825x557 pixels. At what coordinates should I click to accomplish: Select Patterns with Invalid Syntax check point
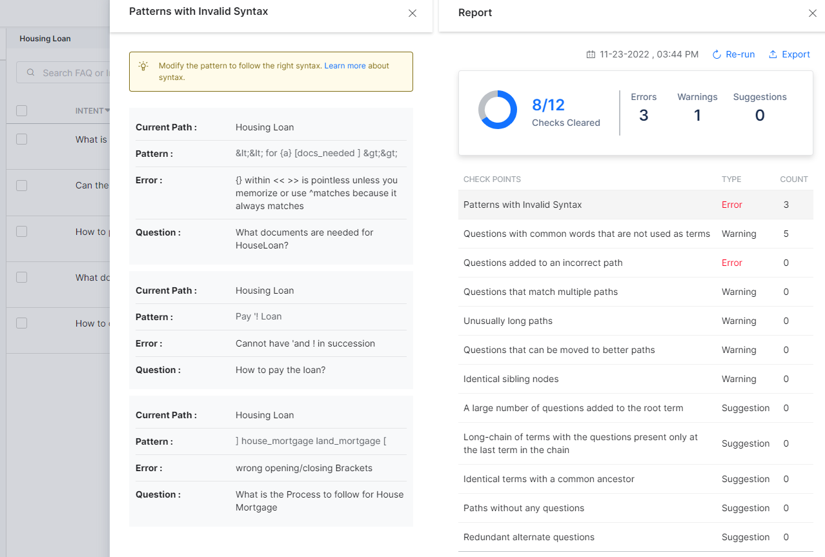click(x=523, y=205)
